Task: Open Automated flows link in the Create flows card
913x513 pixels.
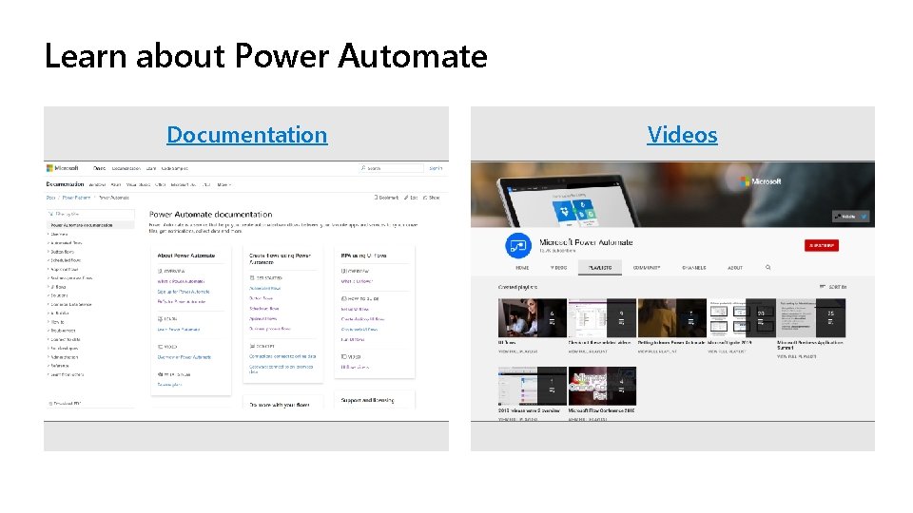Action: point(265,288)
